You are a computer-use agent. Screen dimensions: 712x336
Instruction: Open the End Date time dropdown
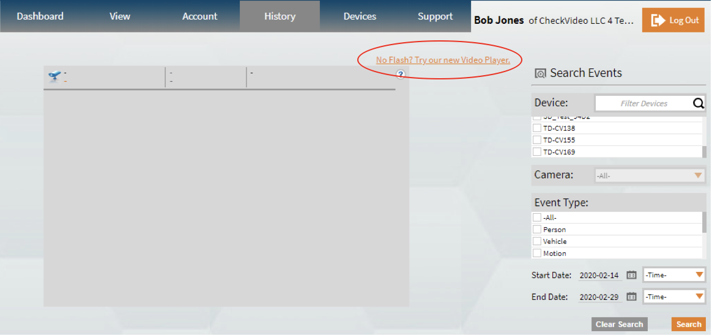pos(674,297)
